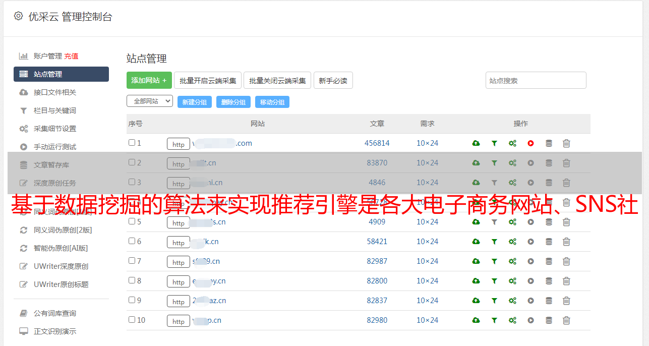649x346 pixels.
Task: Click the database icon in row 1
Action: click(549, 143)
